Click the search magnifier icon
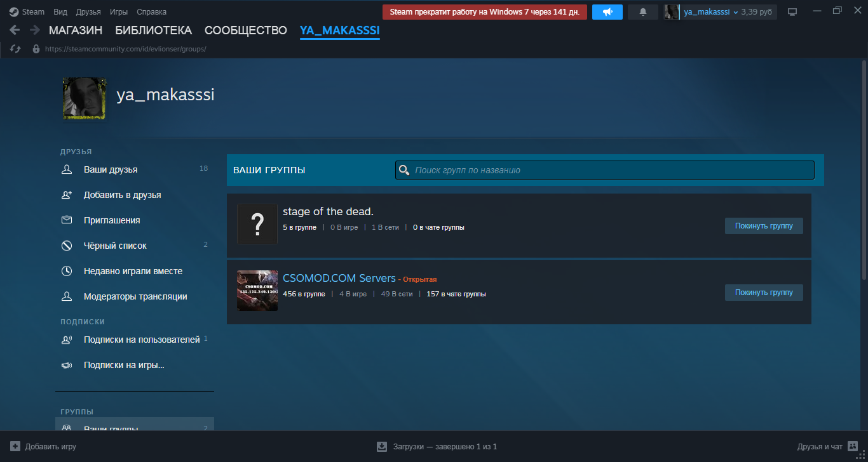 (x=403, y=170)
